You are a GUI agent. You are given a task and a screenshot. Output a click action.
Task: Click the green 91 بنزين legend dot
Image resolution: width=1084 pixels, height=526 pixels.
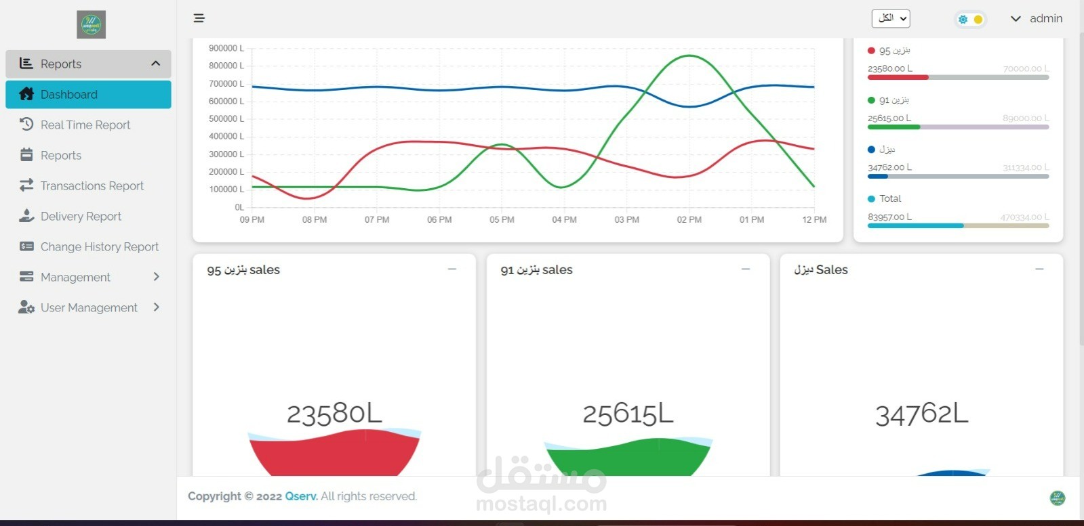pos(871,100)
